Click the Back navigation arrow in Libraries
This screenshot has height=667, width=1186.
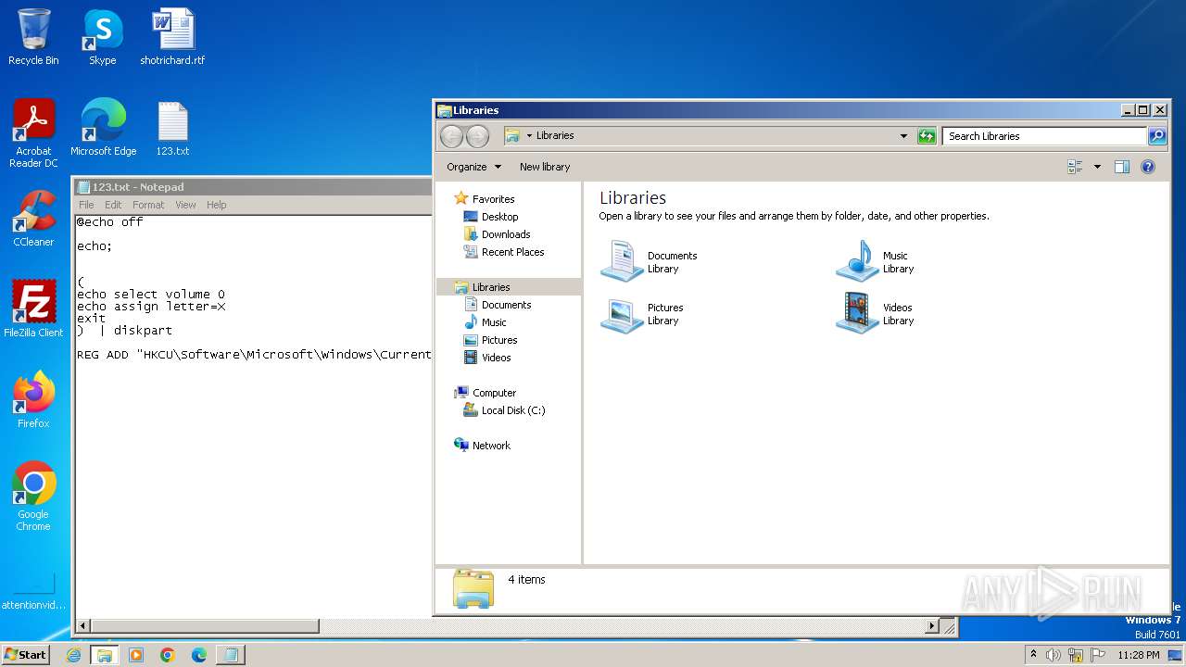tap(451, 136)
